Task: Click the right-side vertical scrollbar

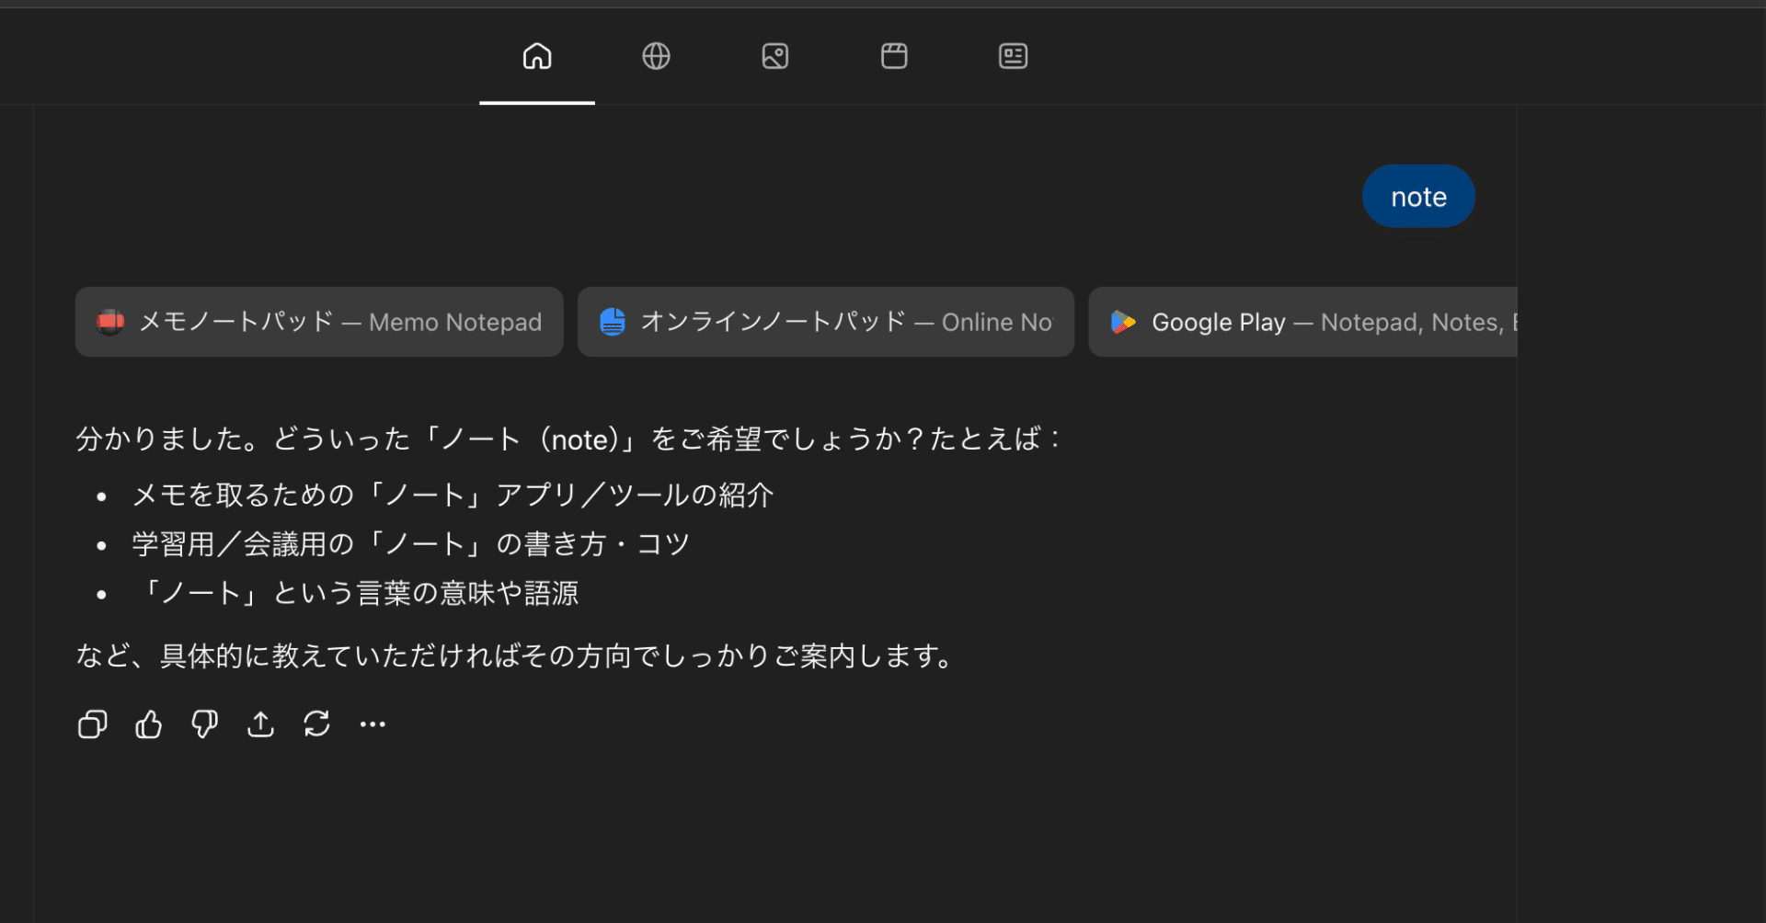Action: (1519, 506)
